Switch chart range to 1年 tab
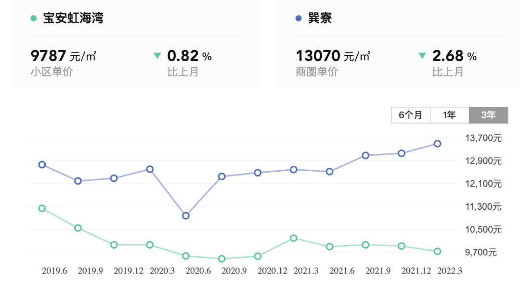This screenshot has width=520, height=289. click(x=449, y=115)
